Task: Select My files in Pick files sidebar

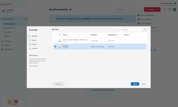Action: tap(35, 36)
